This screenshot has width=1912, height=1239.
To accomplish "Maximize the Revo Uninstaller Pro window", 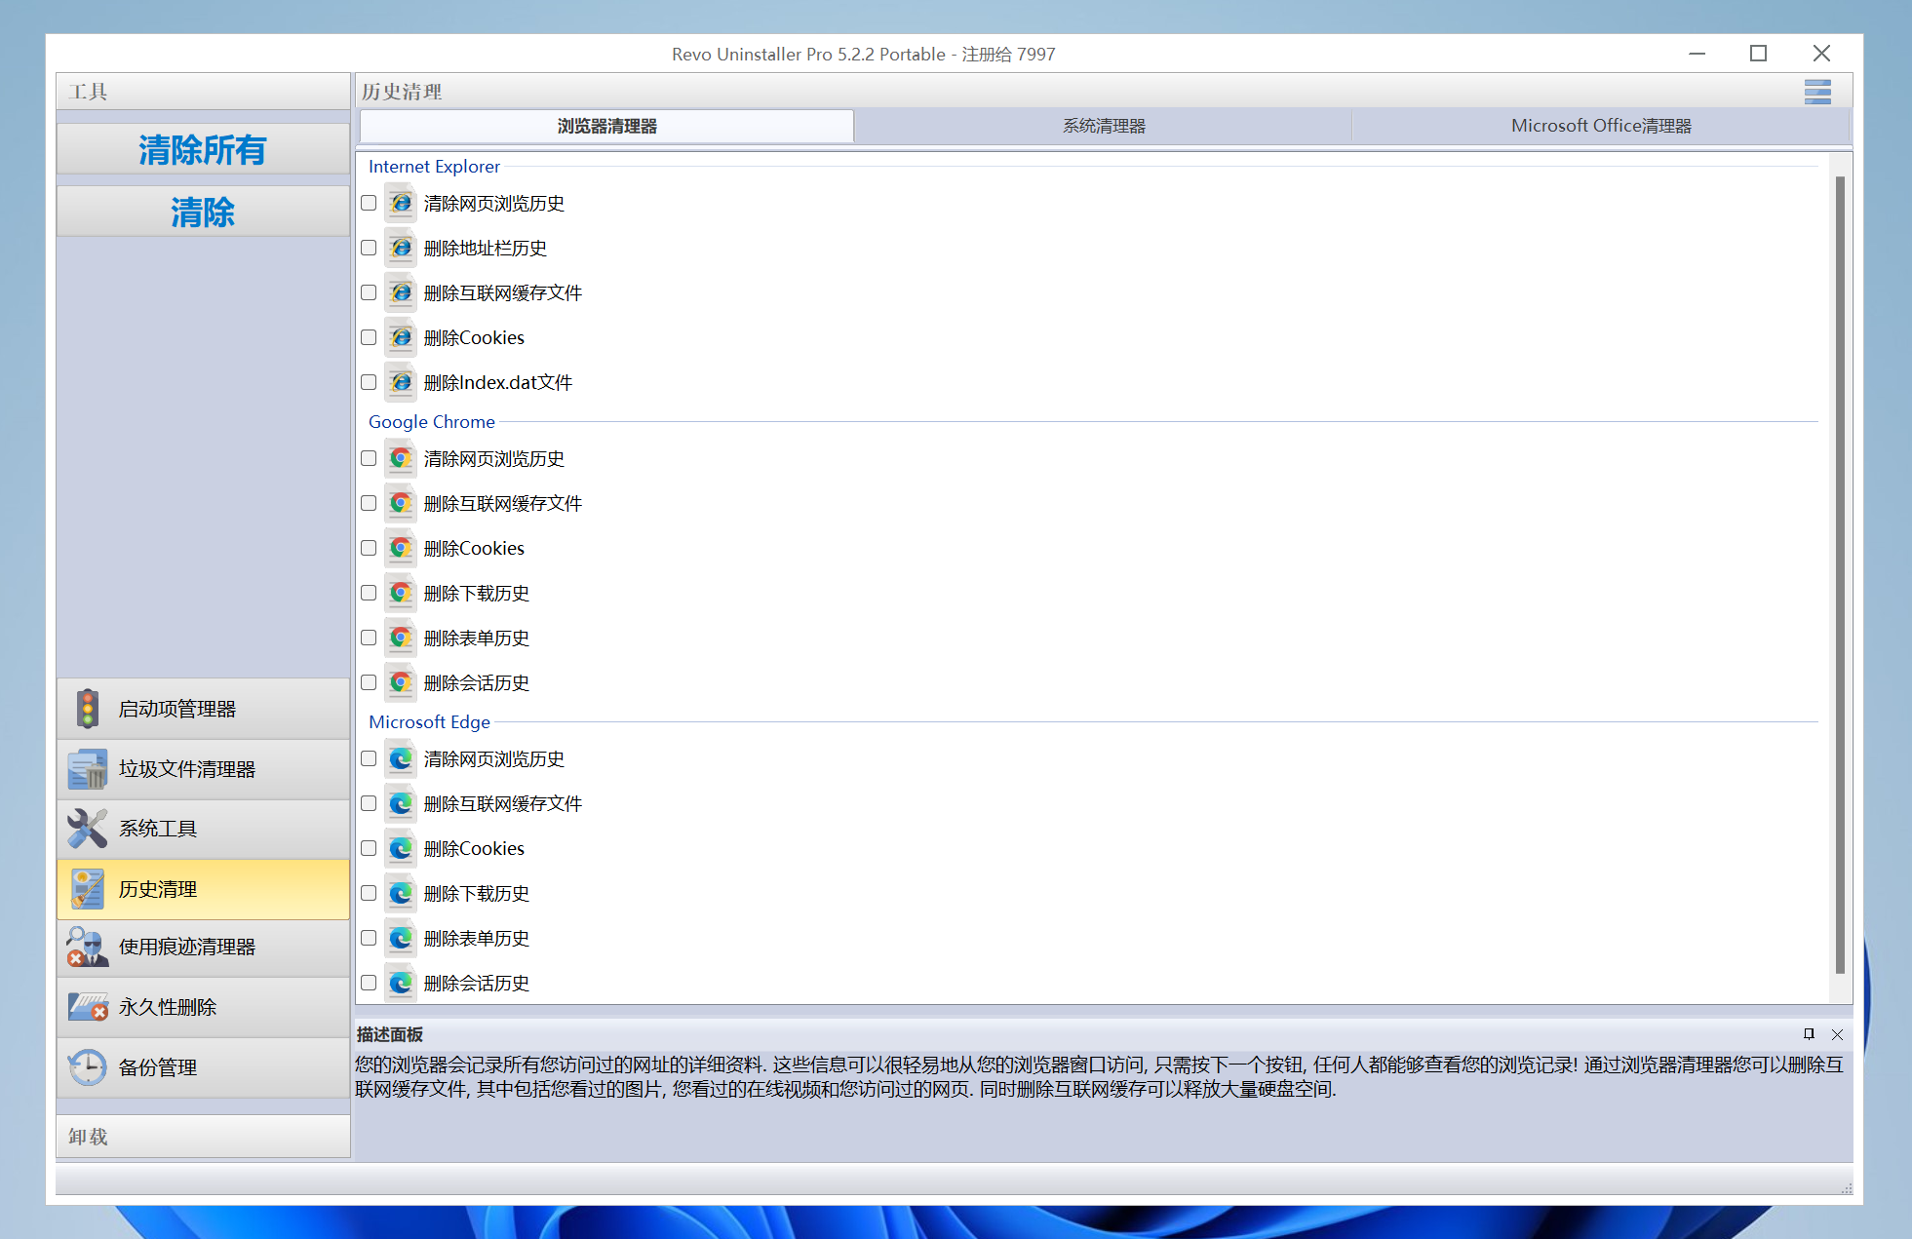I will click(x=1758, y=54).
